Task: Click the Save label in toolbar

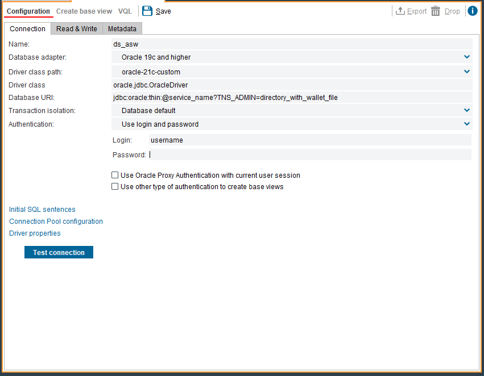Action: coord(163,11)
